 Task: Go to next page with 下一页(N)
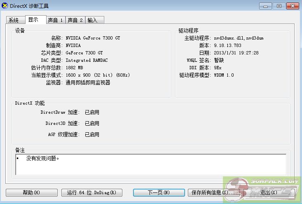pos(159,192)
